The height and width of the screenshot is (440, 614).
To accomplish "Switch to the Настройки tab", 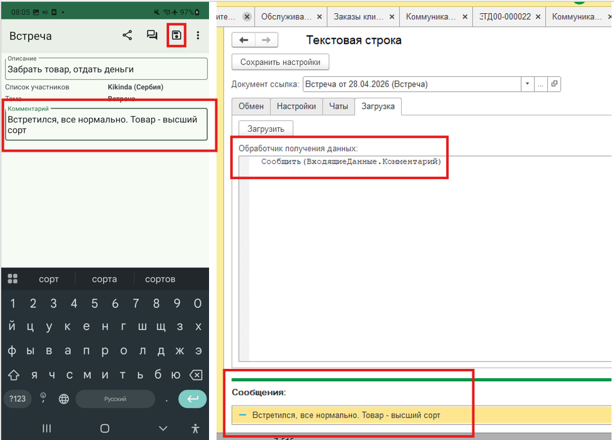I will 296,106.
